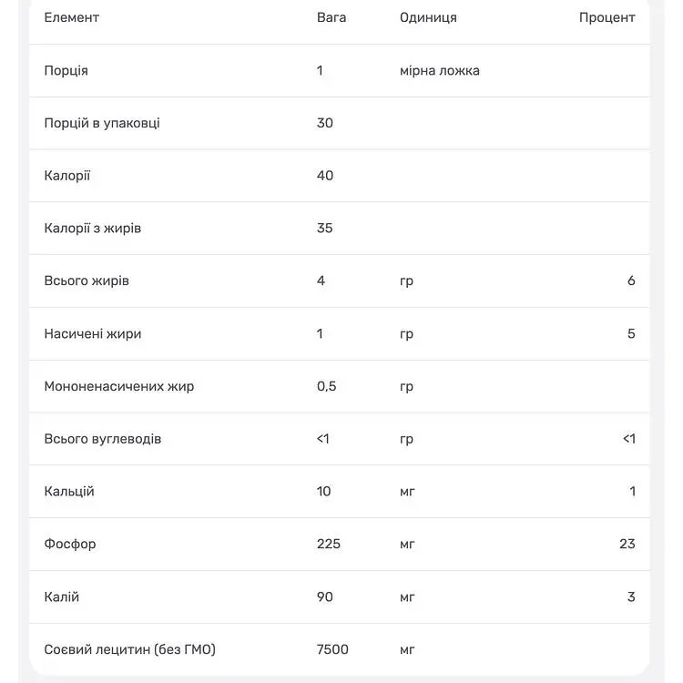Click the Кальцій row label
Image resolution: width=683 pixels, height=683 pixels.
(x=69, y=492)
